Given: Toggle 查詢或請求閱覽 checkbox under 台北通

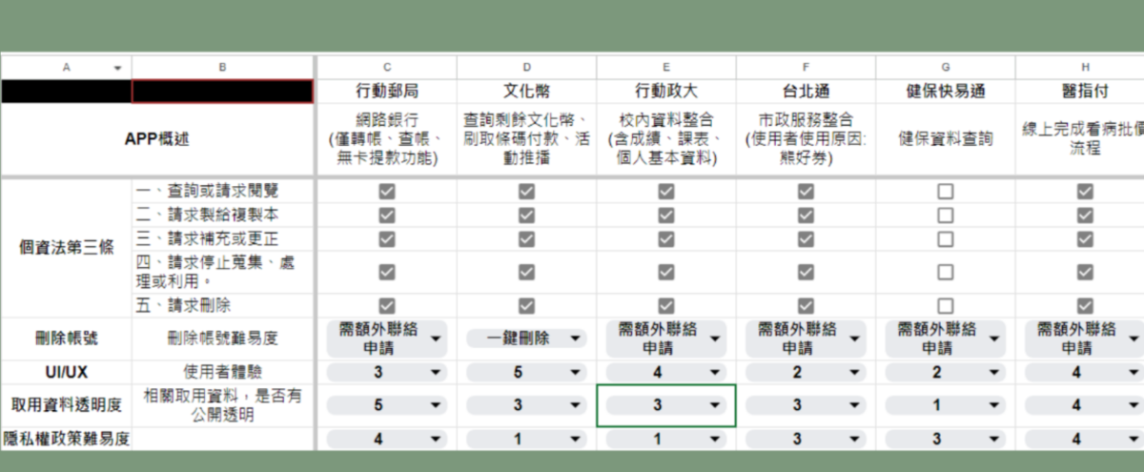Looking at the screenshot, I should pyautogui.click(x=806, y=191).
